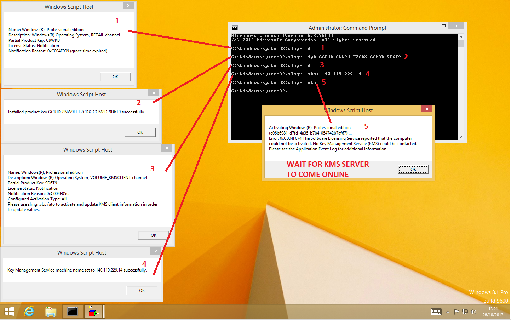Click OK in the VOLUME_KMSCLIENT license dialog
This screenshot has height=320, width=511.
[154, 235]
